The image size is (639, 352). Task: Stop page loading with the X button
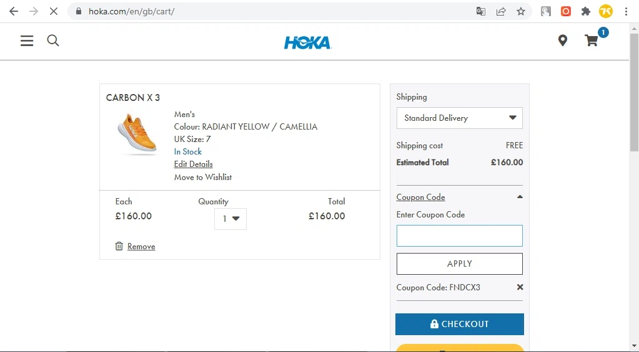53,11
